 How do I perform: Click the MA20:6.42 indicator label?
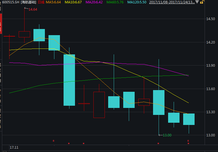(94, 2)
